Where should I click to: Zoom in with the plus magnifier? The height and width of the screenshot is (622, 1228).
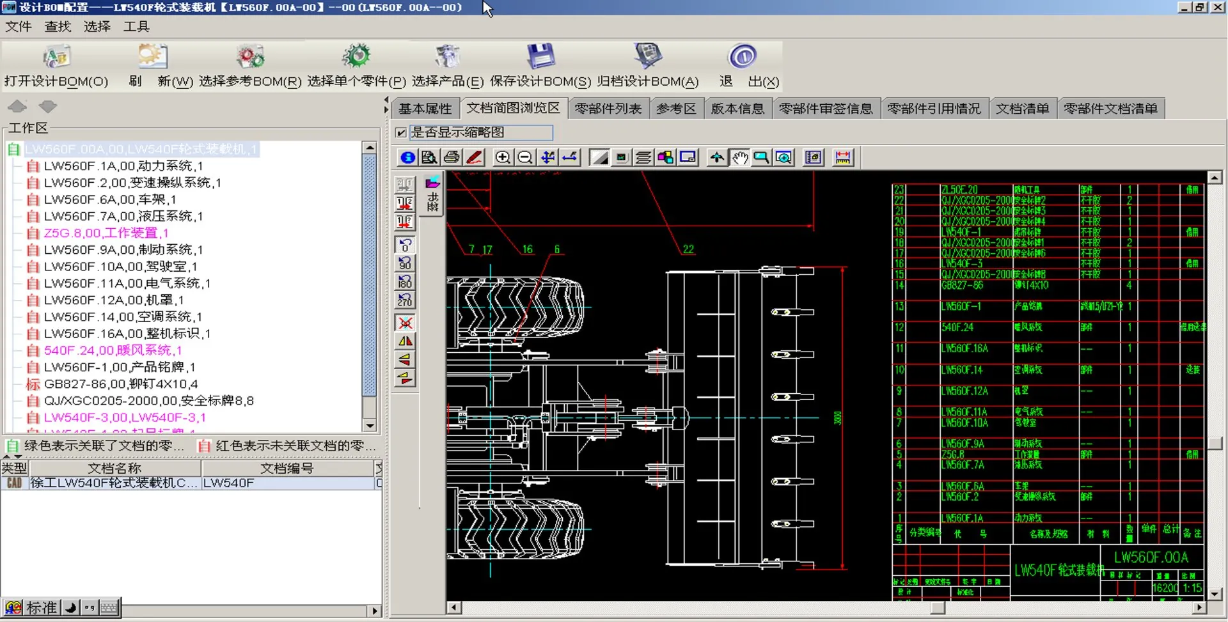[x=503, y=157]
